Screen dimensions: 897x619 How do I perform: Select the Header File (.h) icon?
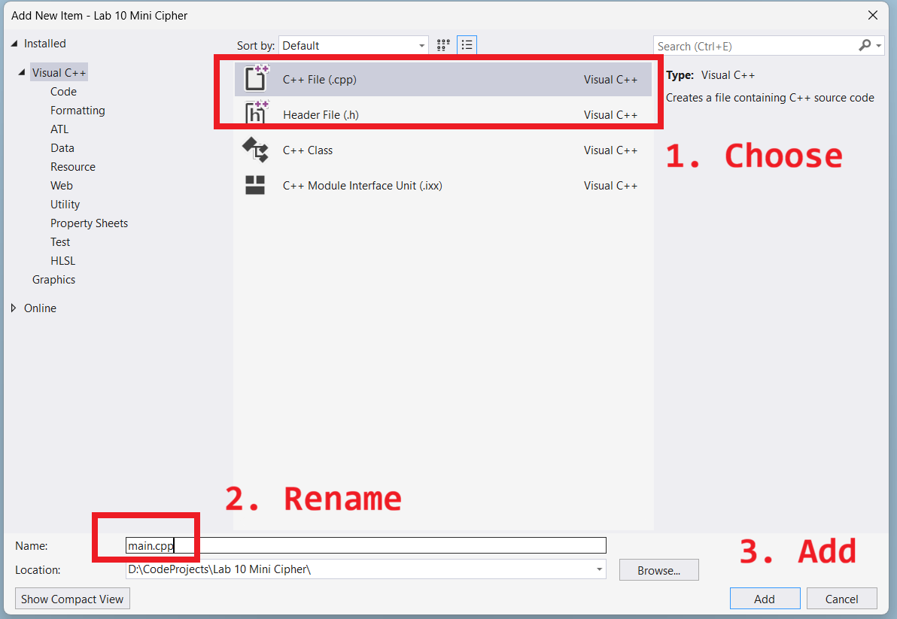tap(256, 114)
